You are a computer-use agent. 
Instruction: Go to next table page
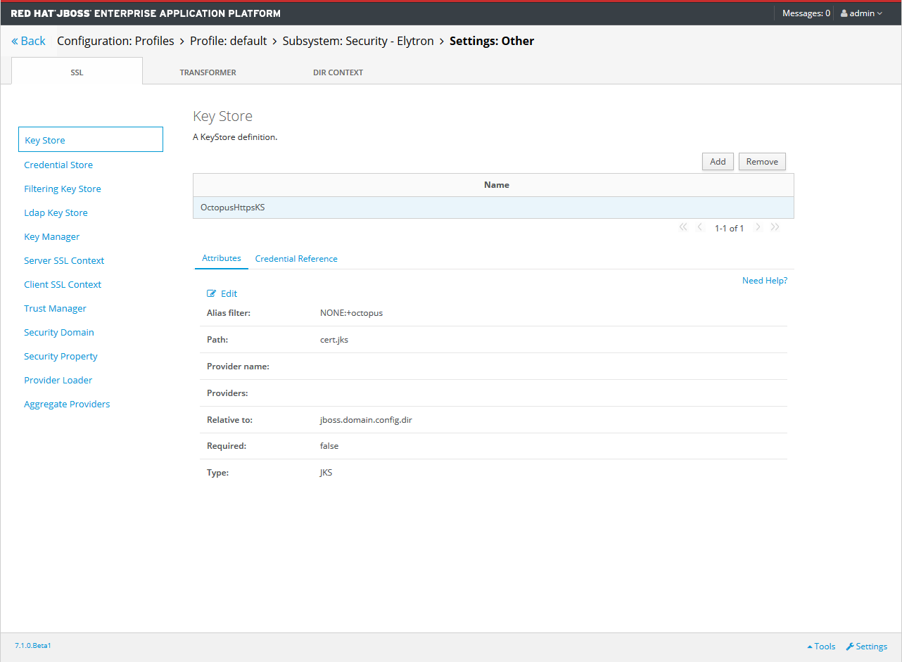(x=758, y=227)
